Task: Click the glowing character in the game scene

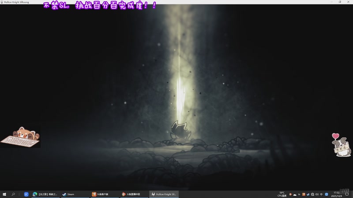Action: click(180, 131)
